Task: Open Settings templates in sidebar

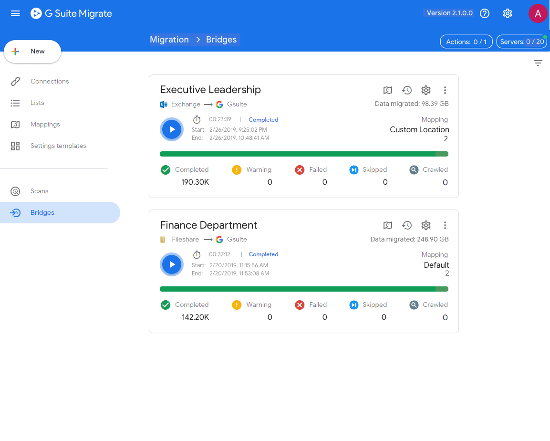Action: 58,146
